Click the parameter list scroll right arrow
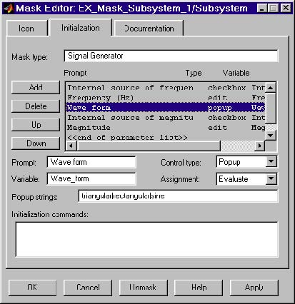This screenshot has width=295, height=304. (x=259, y=146)
